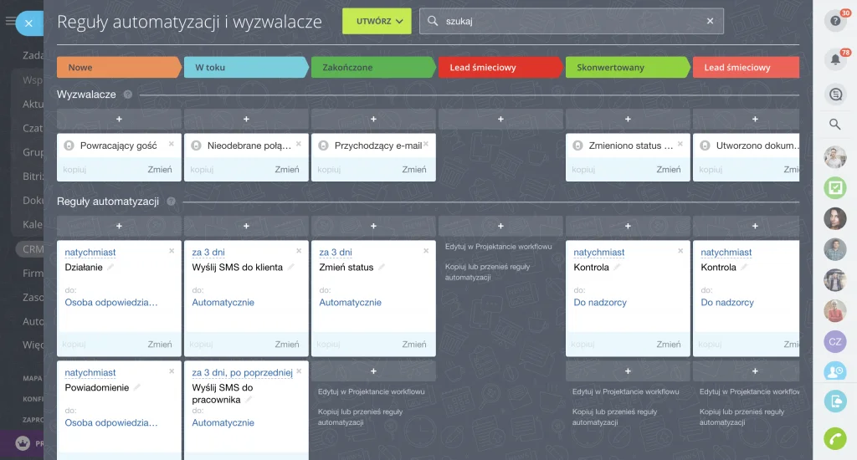Open the UTWÓRZ dropdown button
The width and height of the screenshot is (857, 460).
point(377,22)
